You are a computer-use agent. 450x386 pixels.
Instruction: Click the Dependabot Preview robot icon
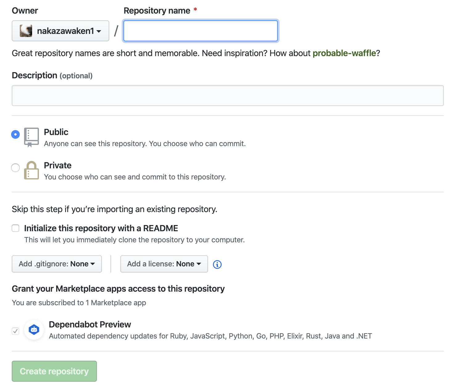pyautogui.click(x=34, y=330)
